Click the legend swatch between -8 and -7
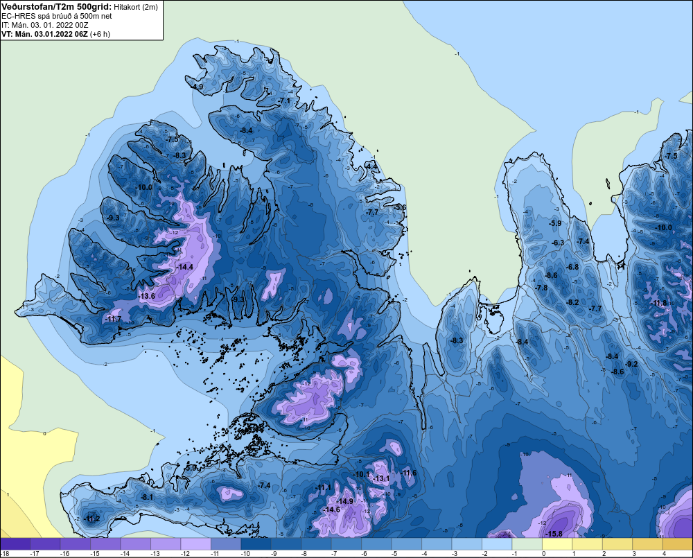The height and width of the screenshot is (558, 693). [x=316, y=544]
